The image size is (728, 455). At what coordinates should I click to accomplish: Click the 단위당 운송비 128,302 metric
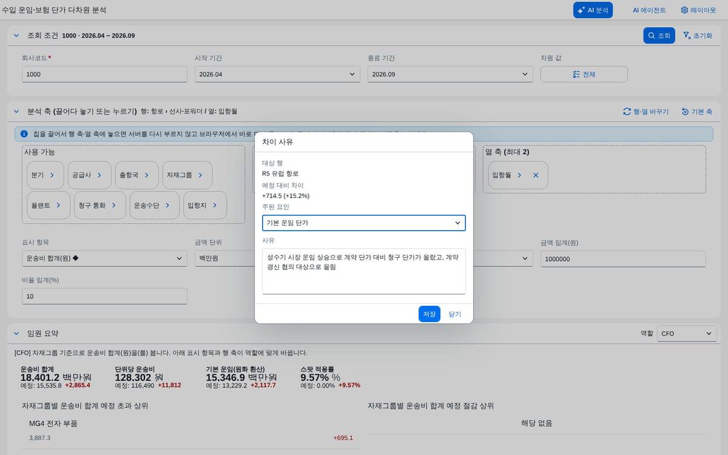click(x=148, y=377)
